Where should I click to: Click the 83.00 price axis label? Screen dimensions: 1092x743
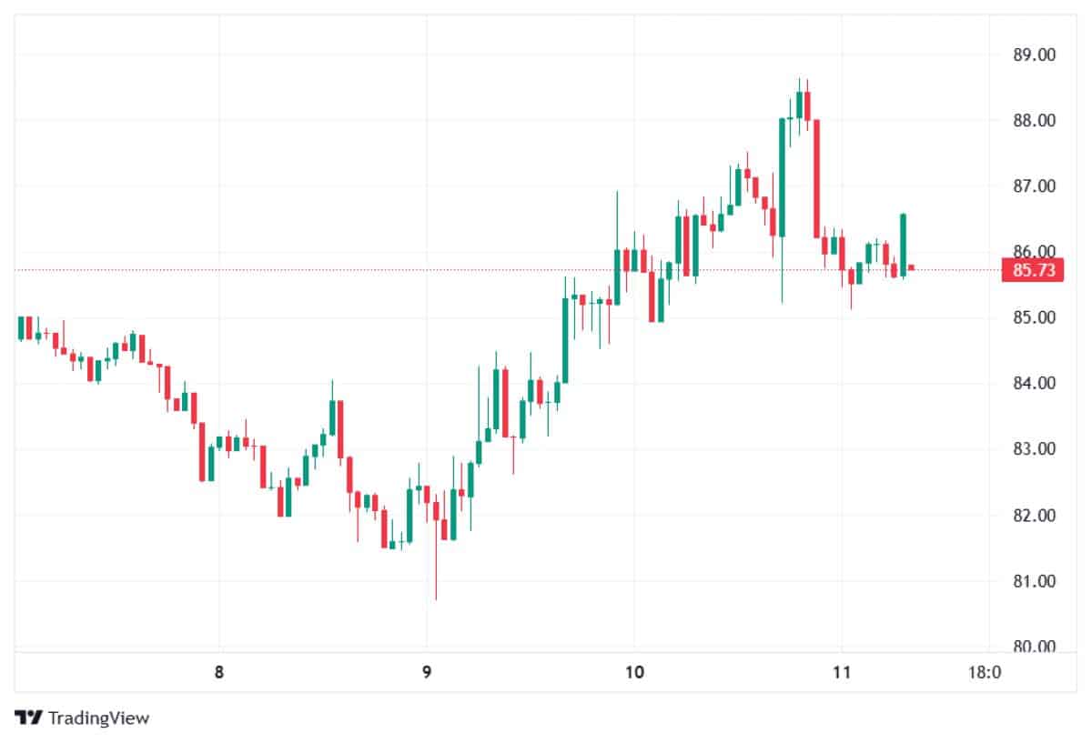pos(1034,448)
